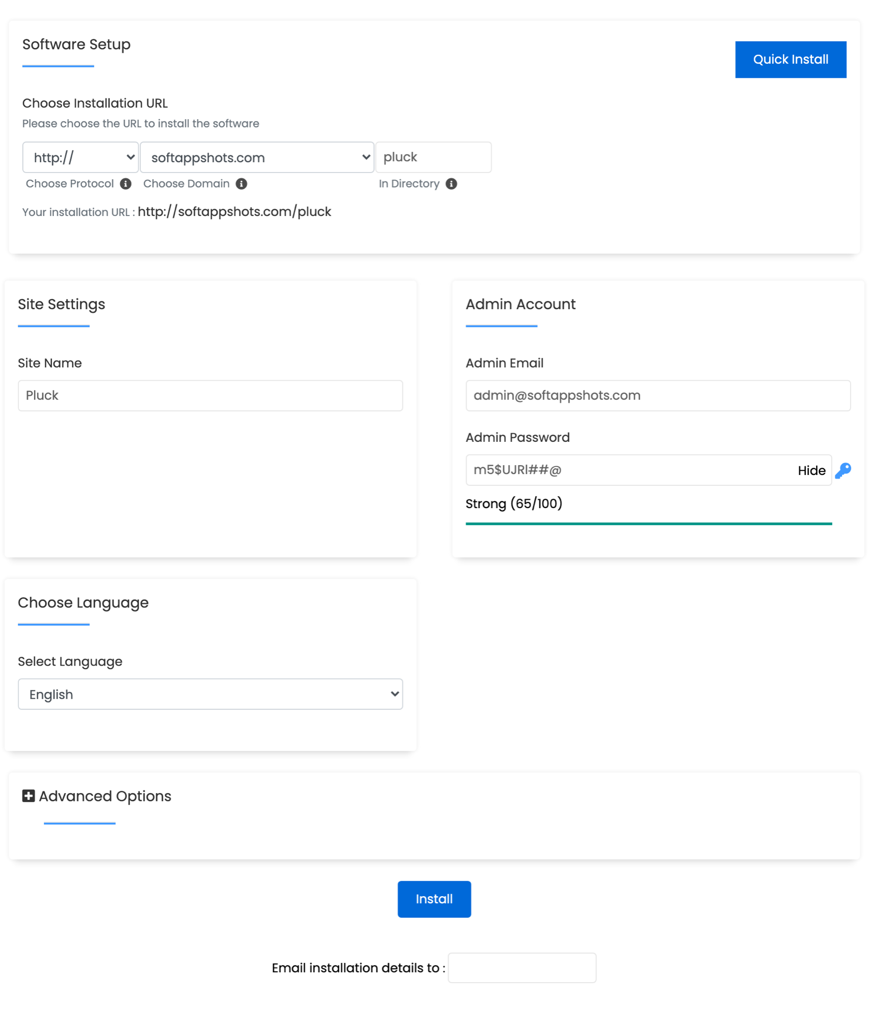Click the Software Setup heading
This screenshot has height=1036, width=869.
tap(76, 45)
